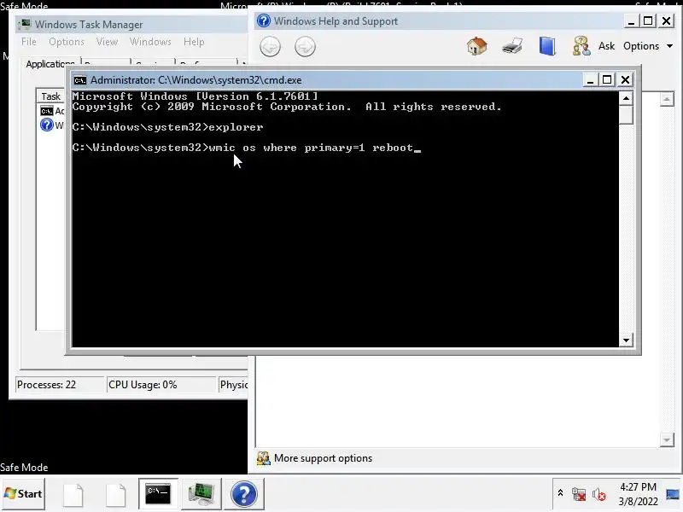Click the cmd scrollbar down arrow
This screenshot has height=512, width=683.
click(x=626, y=340)
